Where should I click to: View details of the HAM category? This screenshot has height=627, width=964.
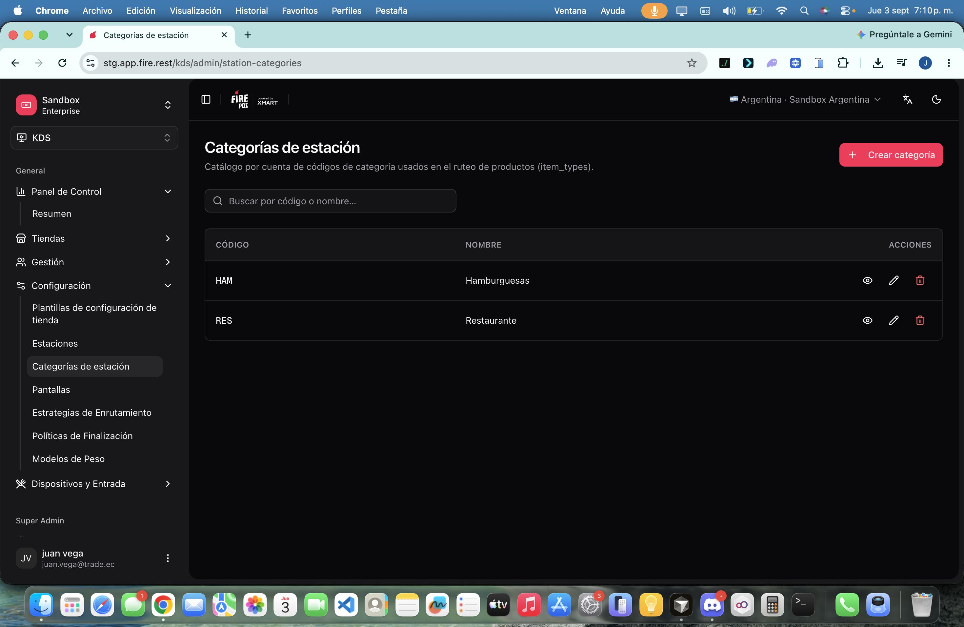click(867, 280)
